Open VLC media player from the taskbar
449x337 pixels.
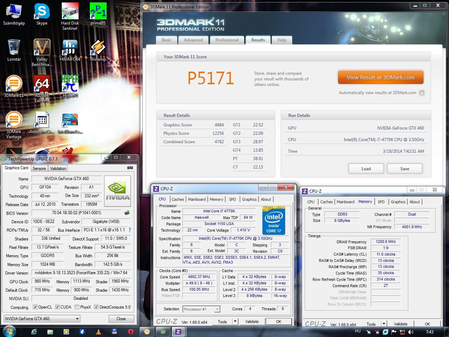tap(99, 331)
